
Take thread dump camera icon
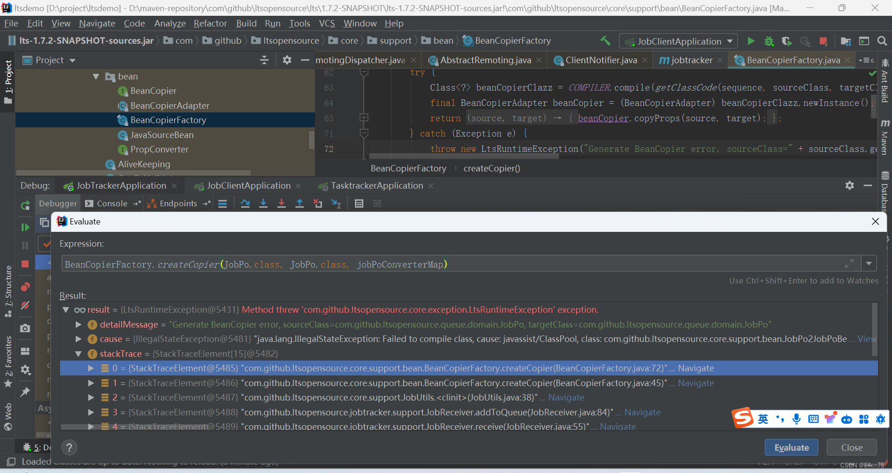tap(25, 328)
